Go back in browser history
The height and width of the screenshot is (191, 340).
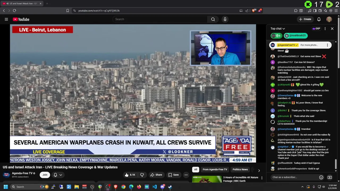[x=4, y=11]
